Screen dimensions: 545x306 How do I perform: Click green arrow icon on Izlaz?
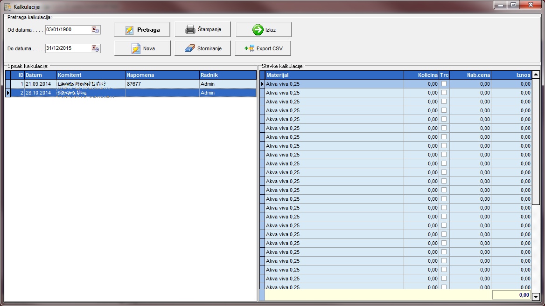pos(258,30)
